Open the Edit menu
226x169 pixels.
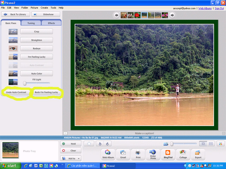tap(9, 8)
